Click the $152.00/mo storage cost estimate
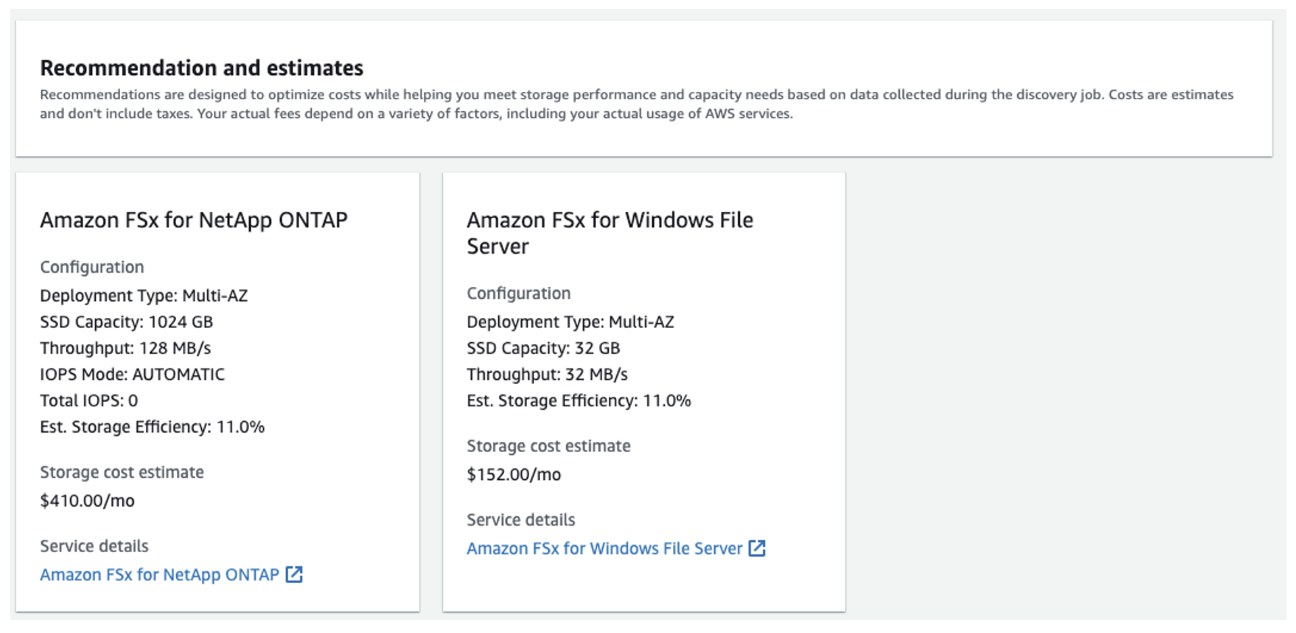Image resolution: width=1296 pixels, height=633 pixels. coord(513,474)
